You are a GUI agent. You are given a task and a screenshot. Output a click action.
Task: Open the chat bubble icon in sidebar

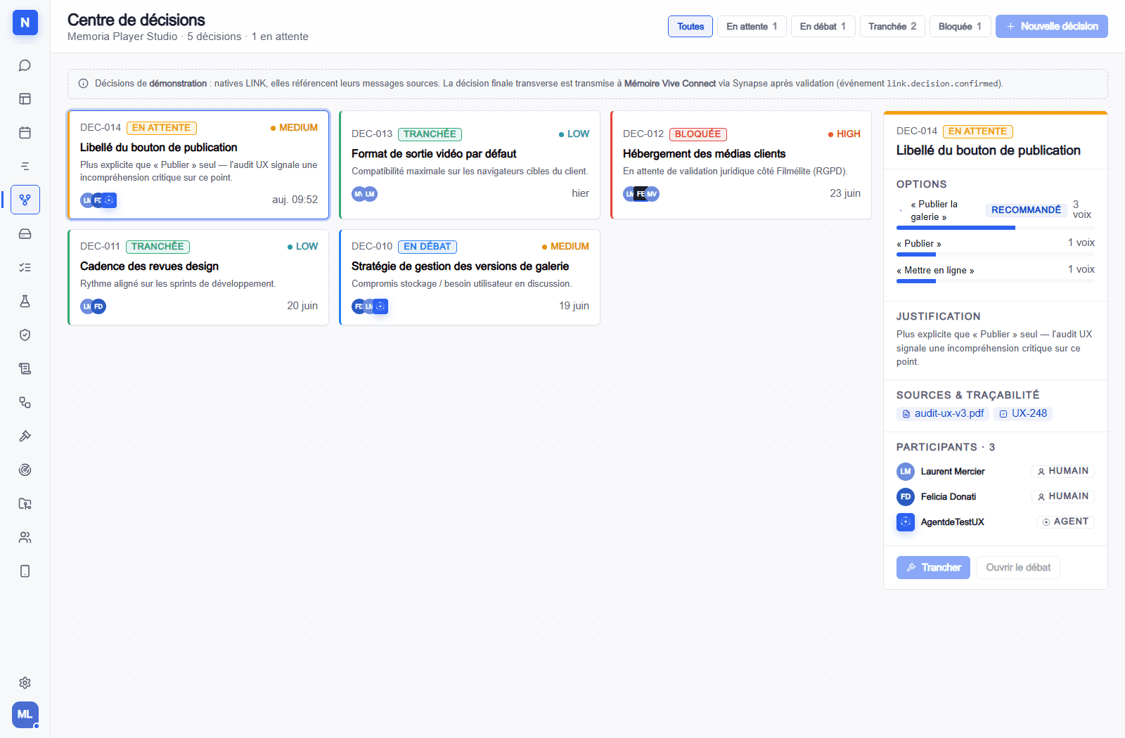coord(25,65)
